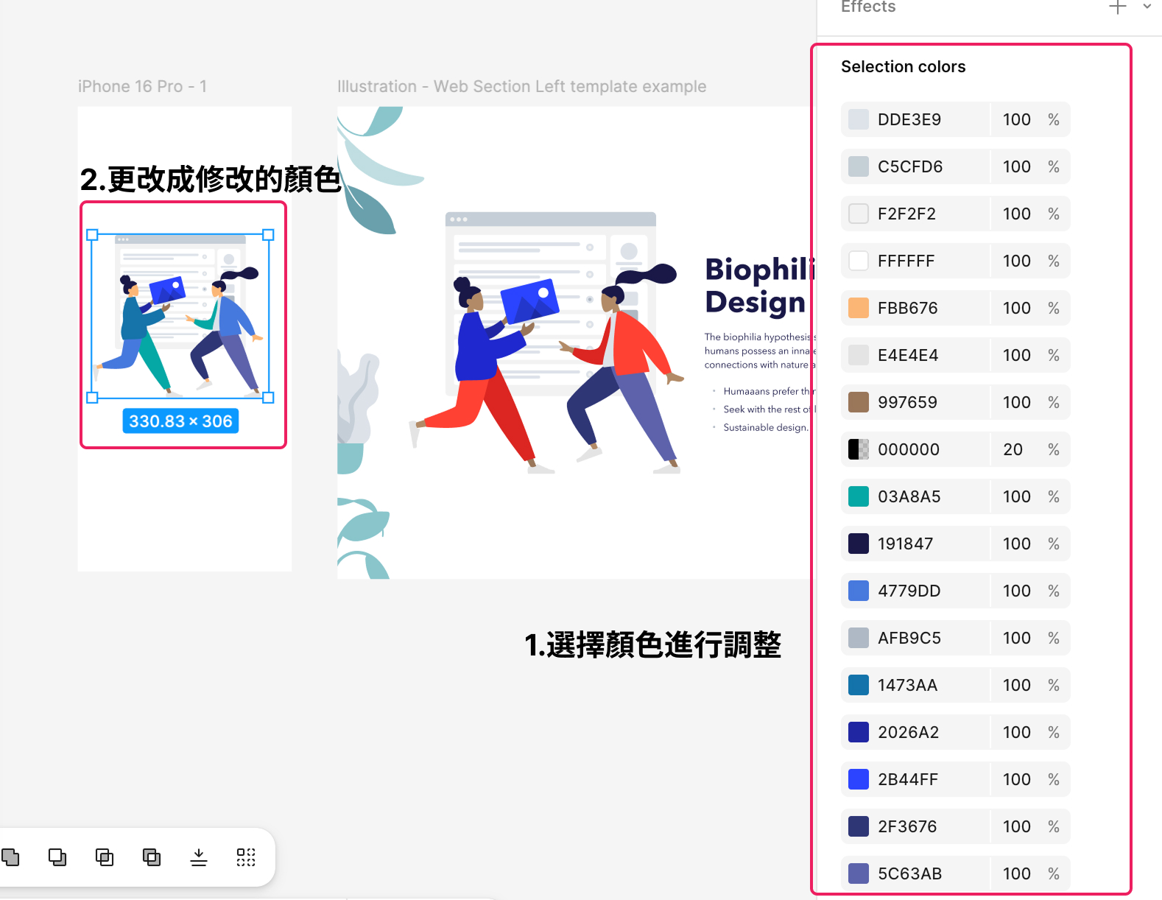Edit the opacity value for DDE3E9
1162x900 pixels.
pyautogui.click(x=1016, y=119)
